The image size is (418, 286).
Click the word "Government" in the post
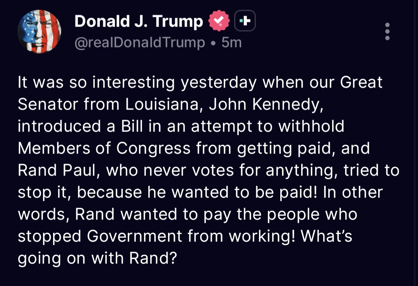(135, 236)
